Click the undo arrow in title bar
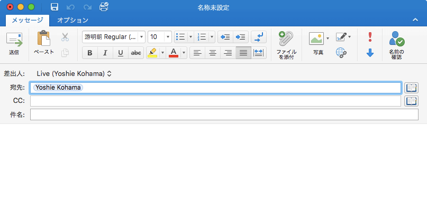Viewport: 427px width, 211px height. (70, 7)
